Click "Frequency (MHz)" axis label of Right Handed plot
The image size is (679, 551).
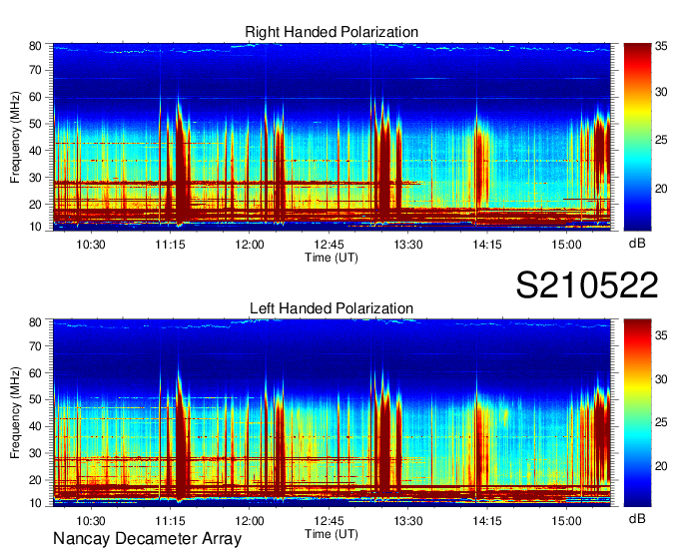click(x=15, y=137)
